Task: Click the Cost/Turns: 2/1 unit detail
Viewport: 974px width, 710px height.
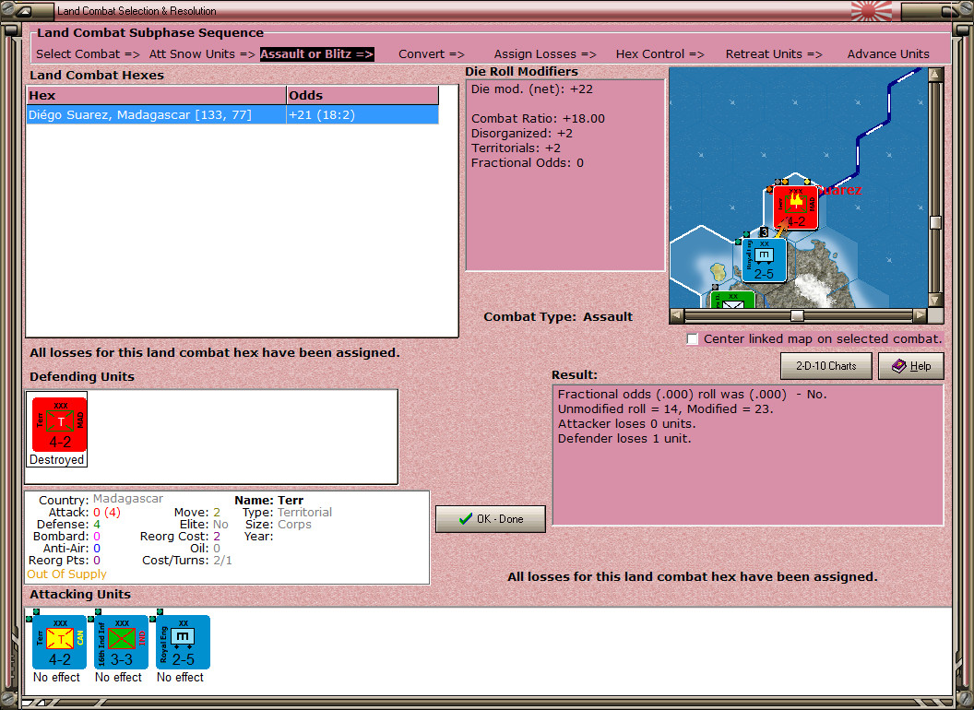Action: [x=187, y=561]
